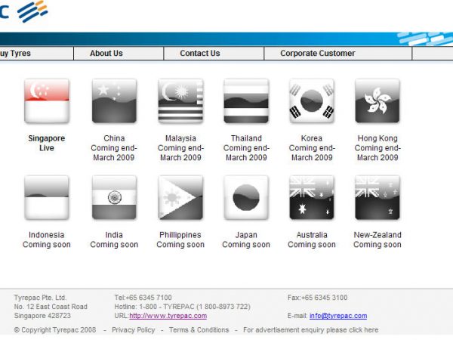This screenshot has width=453, height=340.
Task: Select the India flag icon
Action: click(114, 198)
